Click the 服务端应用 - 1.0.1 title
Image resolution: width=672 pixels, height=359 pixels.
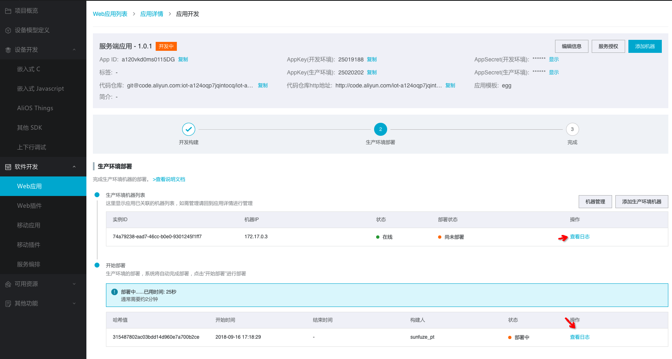(126, 46)
